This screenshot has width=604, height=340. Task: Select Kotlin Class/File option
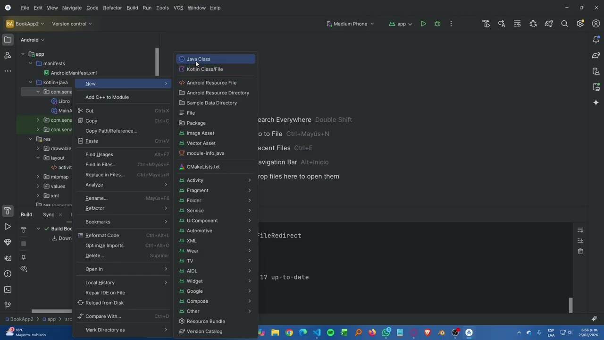pyautogui.click(x=216, y=69)
